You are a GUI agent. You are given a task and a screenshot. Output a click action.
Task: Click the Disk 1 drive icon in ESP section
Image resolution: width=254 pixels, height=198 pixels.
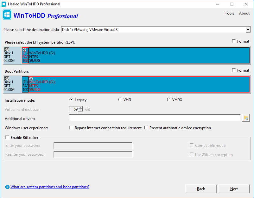[7, 49]
